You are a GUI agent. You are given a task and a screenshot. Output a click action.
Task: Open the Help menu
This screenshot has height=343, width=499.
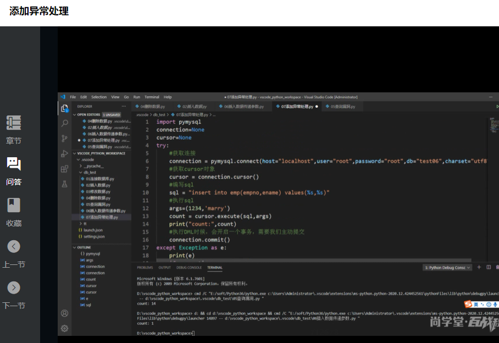pyautogui.click(x=168, y=97)
